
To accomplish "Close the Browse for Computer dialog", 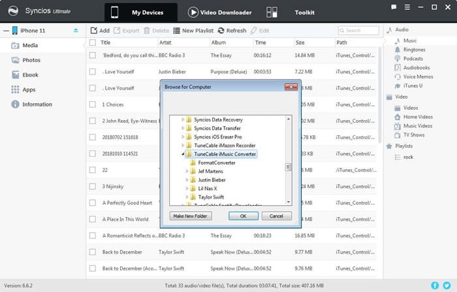I will [x=291, y=87].
